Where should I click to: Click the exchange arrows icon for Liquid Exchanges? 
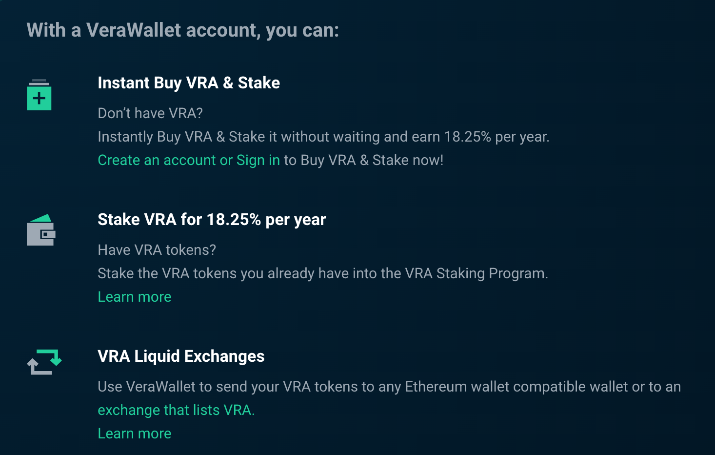[x=44, y=362]
